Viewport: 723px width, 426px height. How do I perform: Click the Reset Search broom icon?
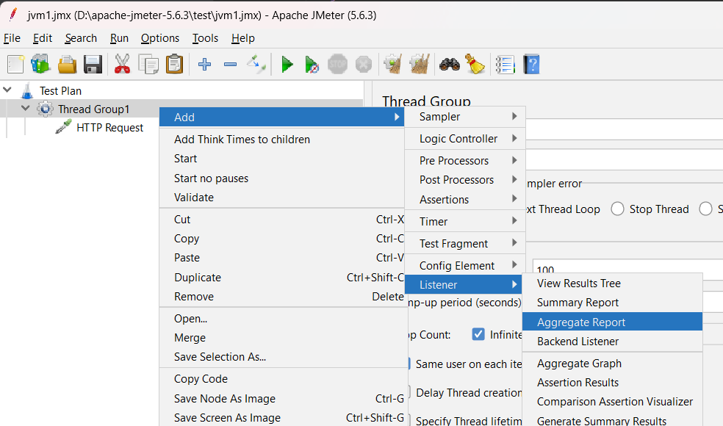(475, 65)
